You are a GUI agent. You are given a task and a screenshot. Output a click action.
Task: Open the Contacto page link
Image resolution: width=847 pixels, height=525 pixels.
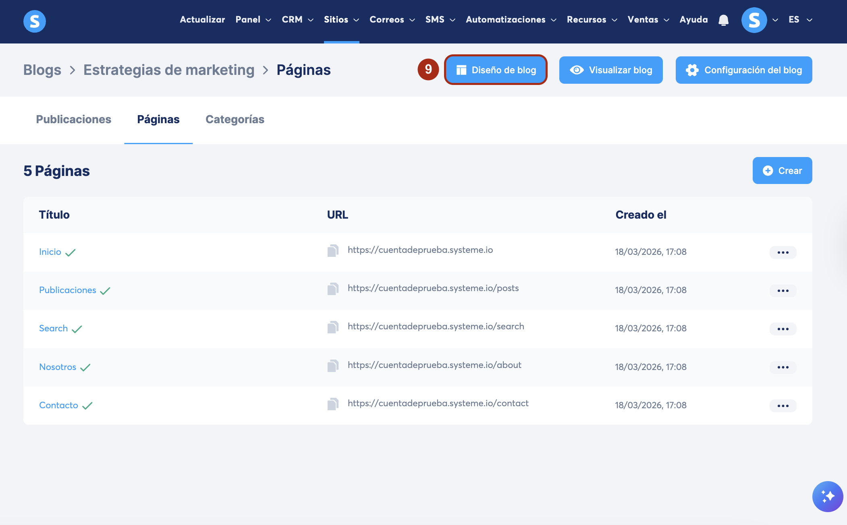click(58, 405)
